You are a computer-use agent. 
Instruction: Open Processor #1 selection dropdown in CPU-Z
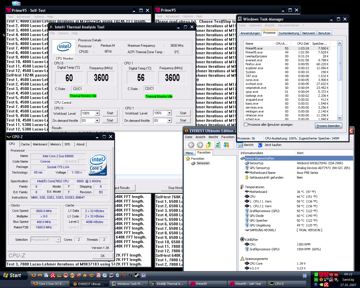click(58, 240)
